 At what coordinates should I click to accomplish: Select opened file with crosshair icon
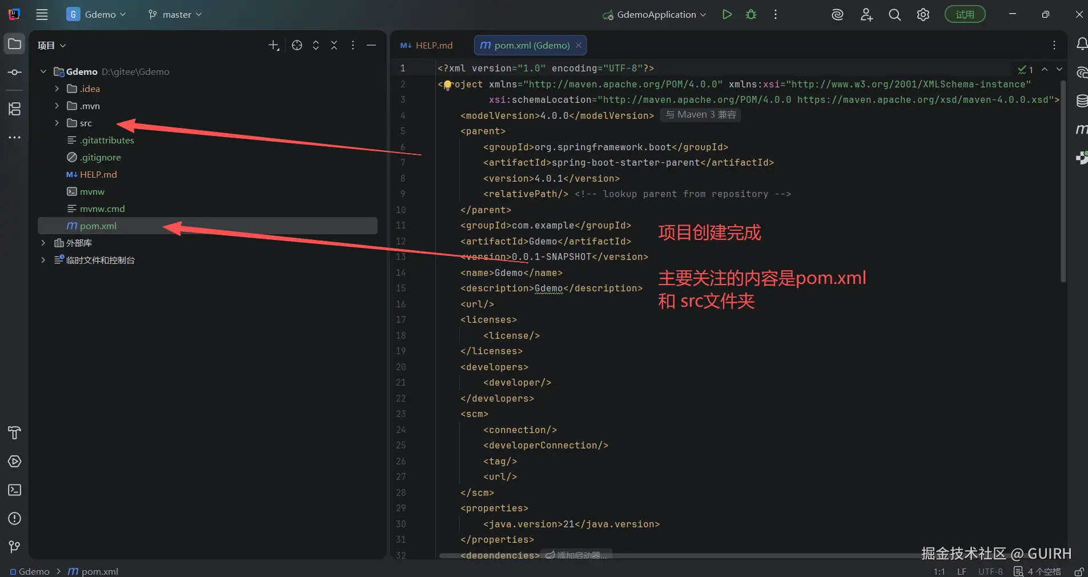tap(297, 46)
